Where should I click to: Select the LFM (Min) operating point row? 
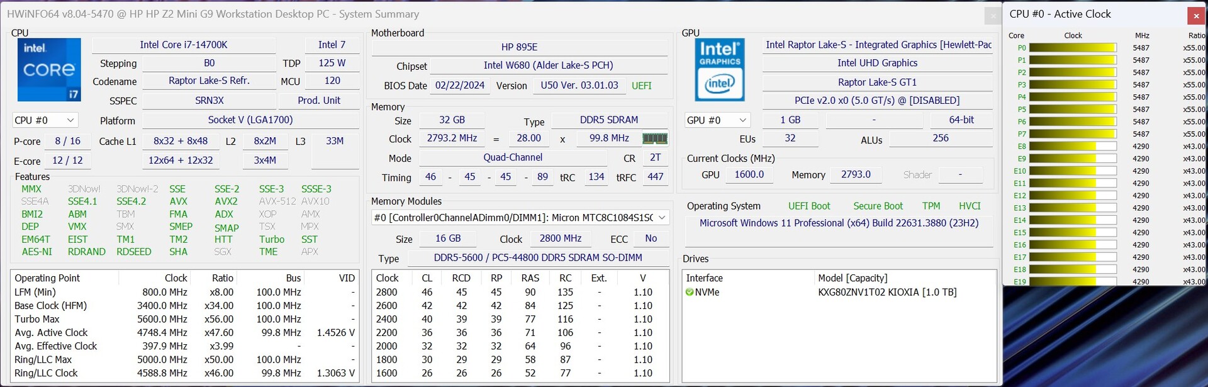184,293
